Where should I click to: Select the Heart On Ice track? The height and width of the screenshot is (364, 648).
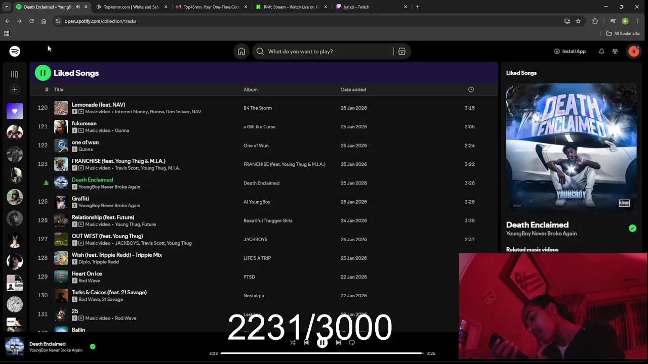[87, 274]
